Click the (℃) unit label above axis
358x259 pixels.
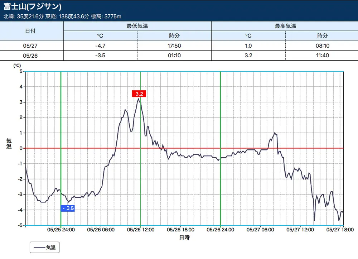[x=17, y=66]
